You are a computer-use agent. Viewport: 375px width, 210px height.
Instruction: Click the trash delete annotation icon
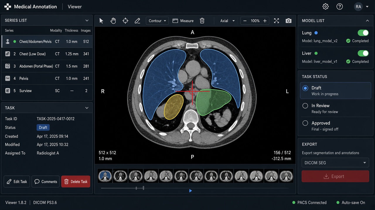pos(202,21)
